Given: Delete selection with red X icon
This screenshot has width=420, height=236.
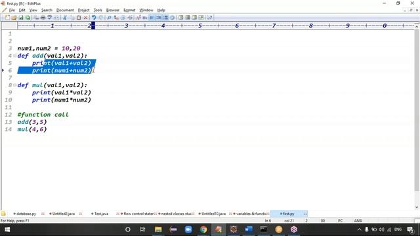Looking at the screenshot, I should point(85,18).
